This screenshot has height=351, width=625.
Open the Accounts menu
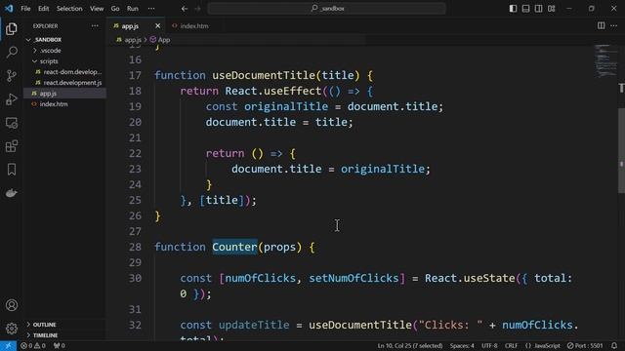(x=12, y=305)
